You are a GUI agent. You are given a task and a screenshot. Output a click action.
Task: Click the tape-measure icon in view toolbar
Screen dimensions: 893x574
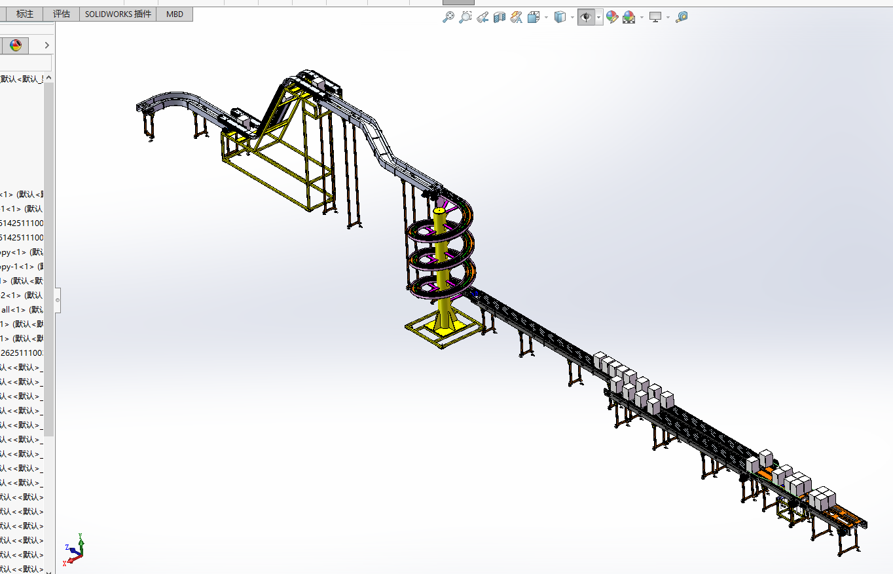(682, 17)
